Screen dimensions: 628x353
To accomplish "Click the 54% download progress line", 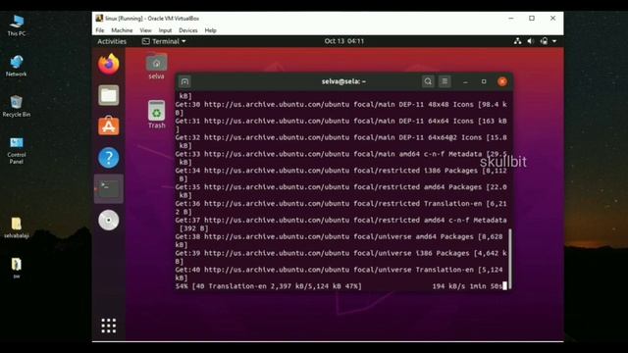I will pos(340,286).
